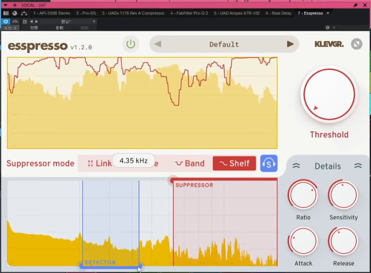This screenshot has height=273, width=371.
Task: Collapse the Details panel using the left chevron
Action: click(x=296, y=166)
